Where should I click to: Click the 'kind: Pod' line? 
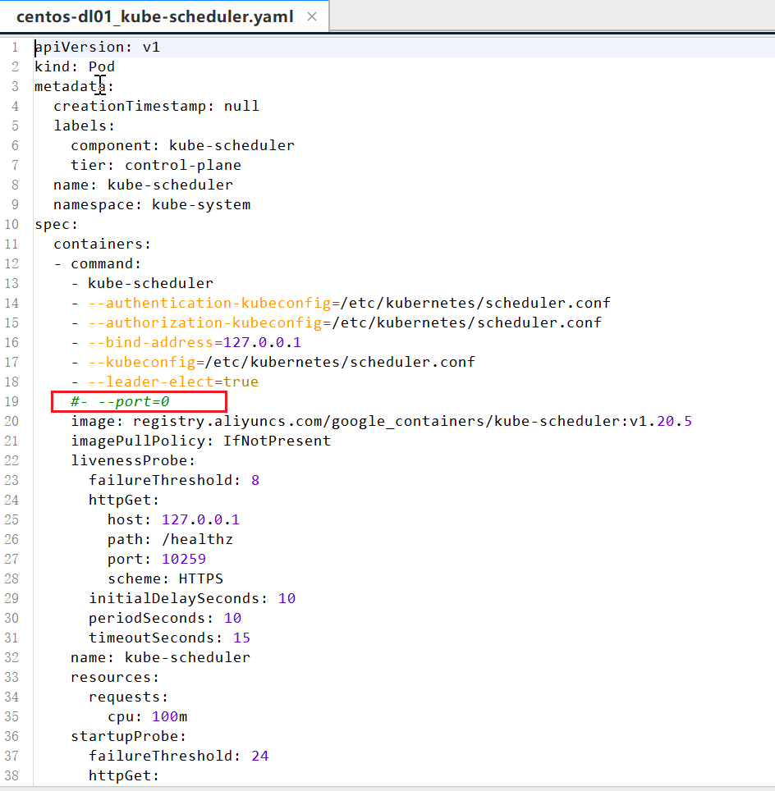(x=75, y=66)
